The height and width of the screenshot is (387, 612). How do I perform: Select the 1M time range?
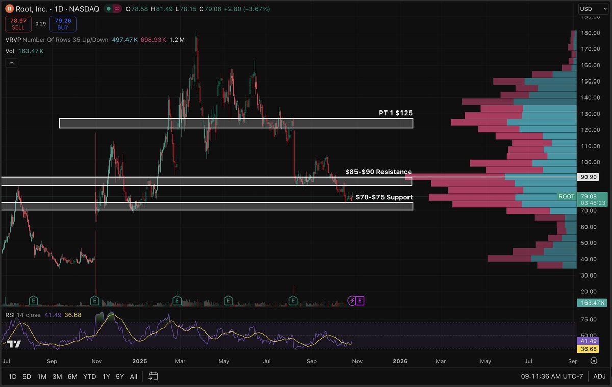point(42,376)
